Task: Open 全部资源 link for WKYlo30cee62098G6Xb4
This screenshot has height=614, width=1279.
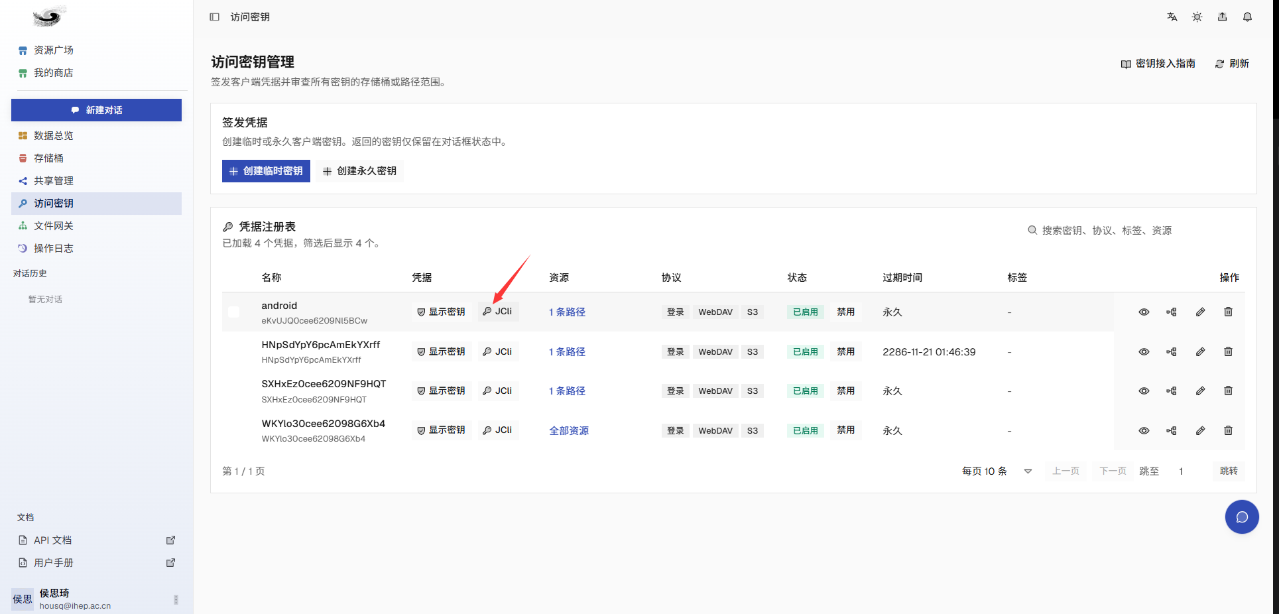Action: 569,431
